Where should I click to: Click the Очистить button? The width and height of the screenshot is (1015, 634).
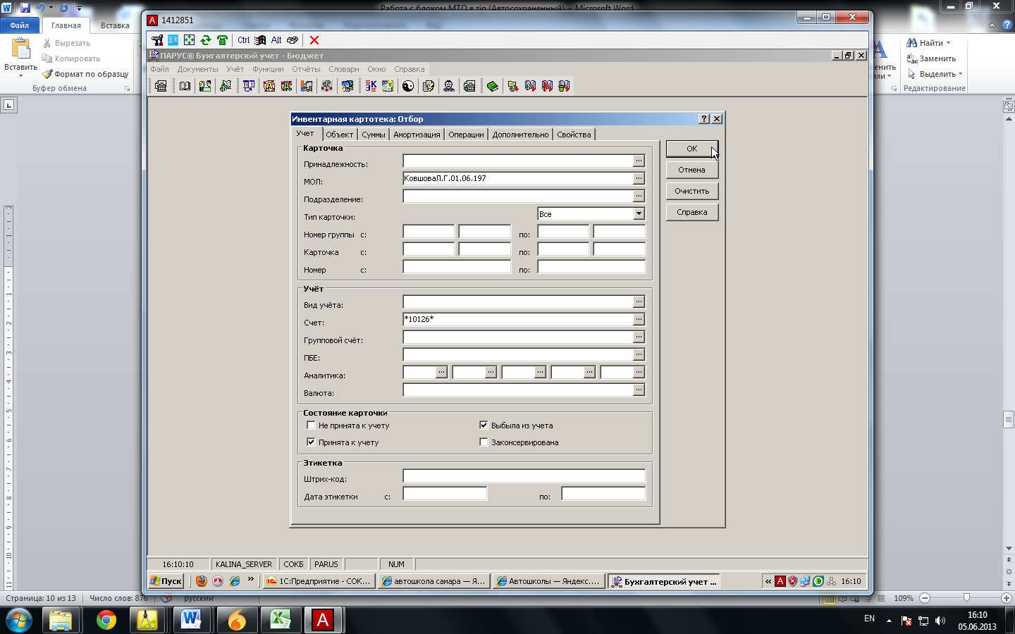pos(692,191)
